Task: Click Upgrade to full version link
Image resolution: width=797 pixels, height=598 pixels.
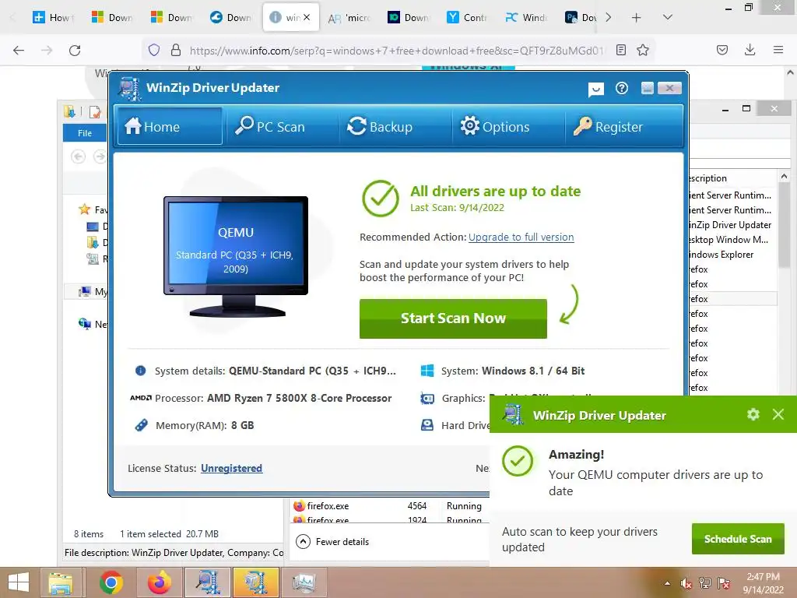Action: [x=521, y=237]
